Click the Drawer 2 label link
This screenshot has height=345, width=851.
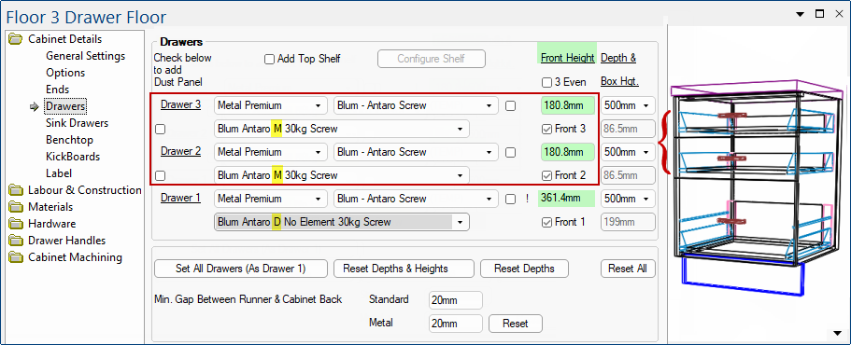pyautogui.click(x=180, y=152)
